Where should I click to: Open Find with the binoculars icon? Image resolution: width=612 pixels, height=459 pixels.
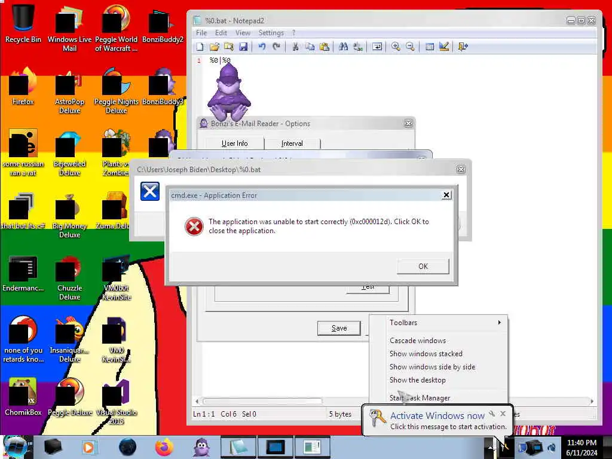(344, 47)
